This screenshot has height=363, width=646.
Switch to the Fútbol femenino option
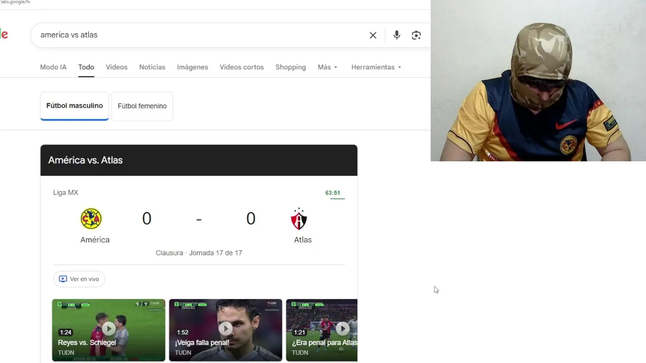pos(142,106)
